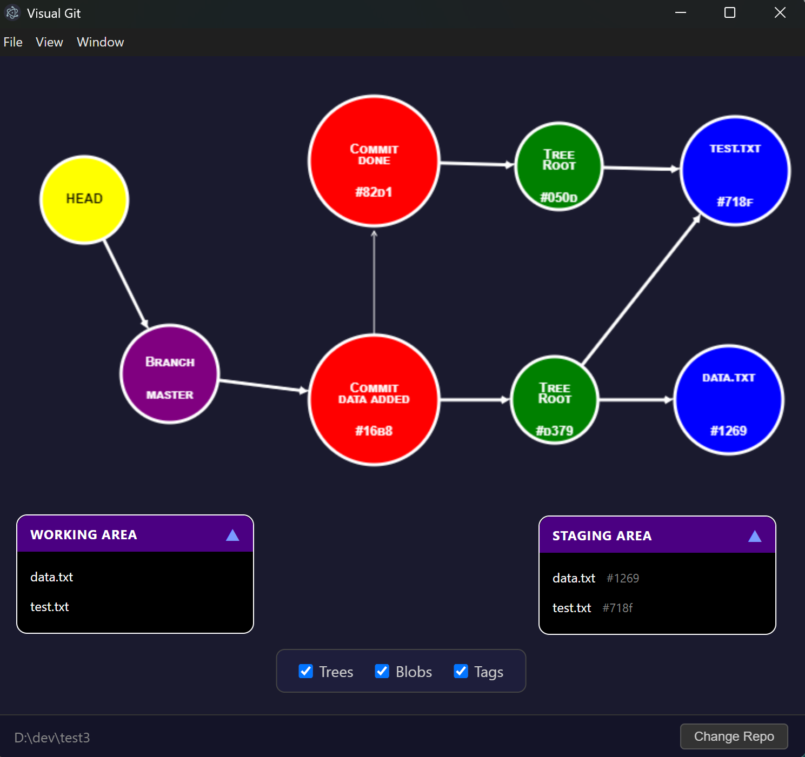Screen dimensions: 805x757
Task: Open the File menu
Action: 12,42
